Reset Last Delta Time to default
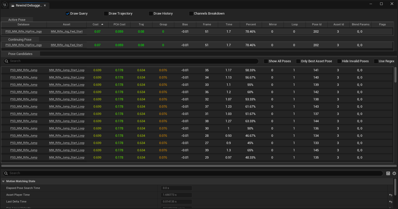The image size is (398, 209). pos(391,202)
